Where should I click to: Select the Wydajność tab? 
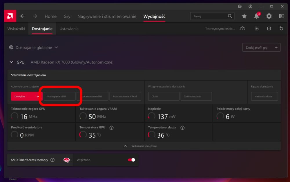[x=155, y=16]
